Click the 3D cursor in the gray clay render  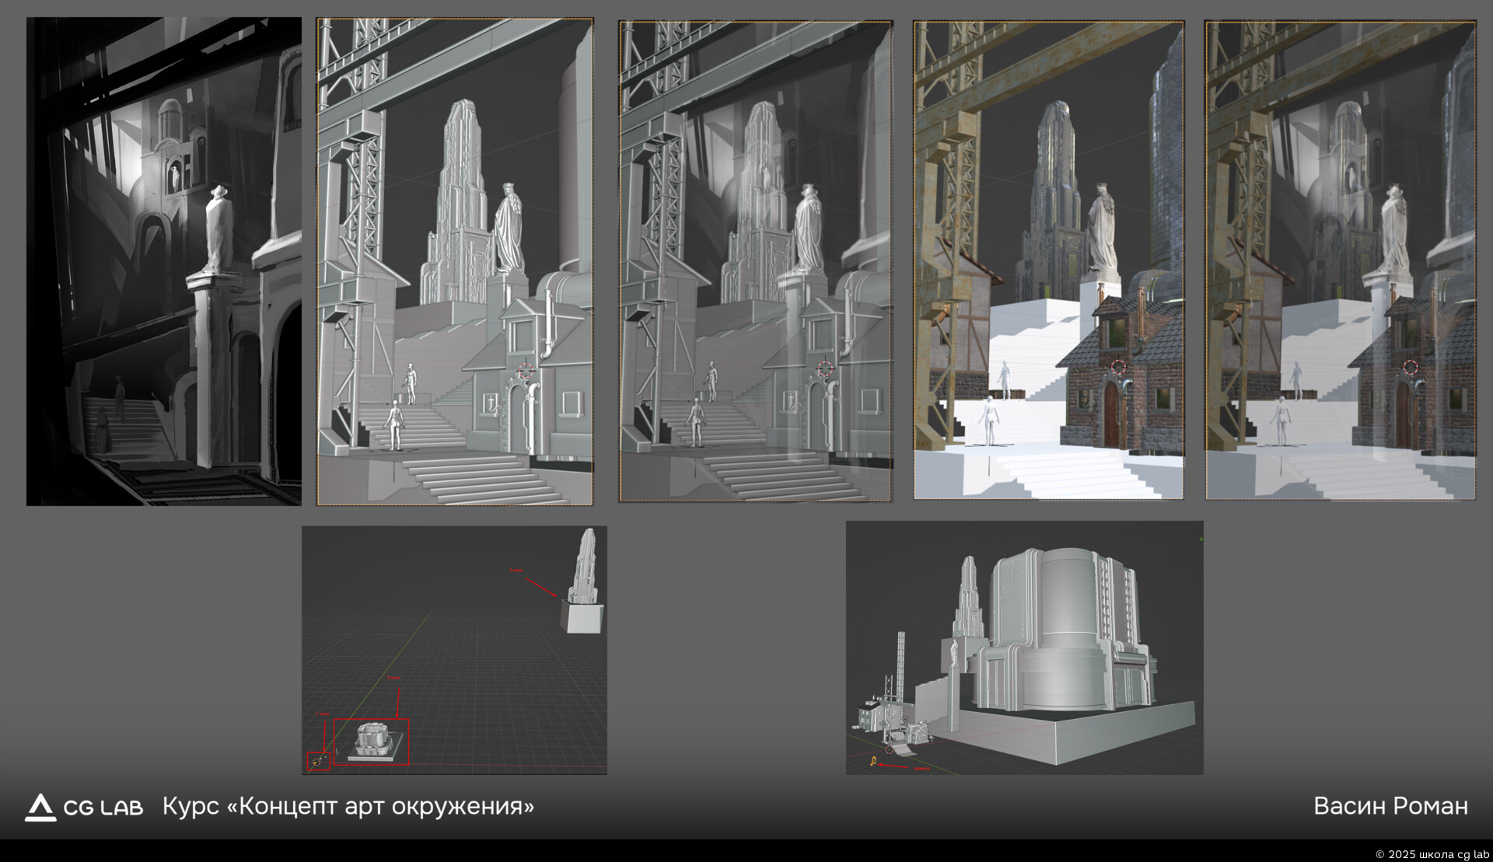pyautogui.click(x=526, y=371)
